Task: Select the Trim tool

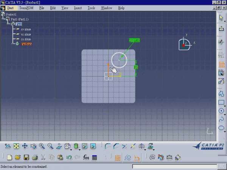Action: coord(124,146)
